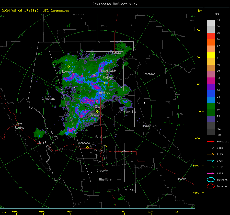The width and height of the screenshot is (230, 215).
Task: Select the lightest gray 80 dBZ swatch
Action: tap(211, 23)
